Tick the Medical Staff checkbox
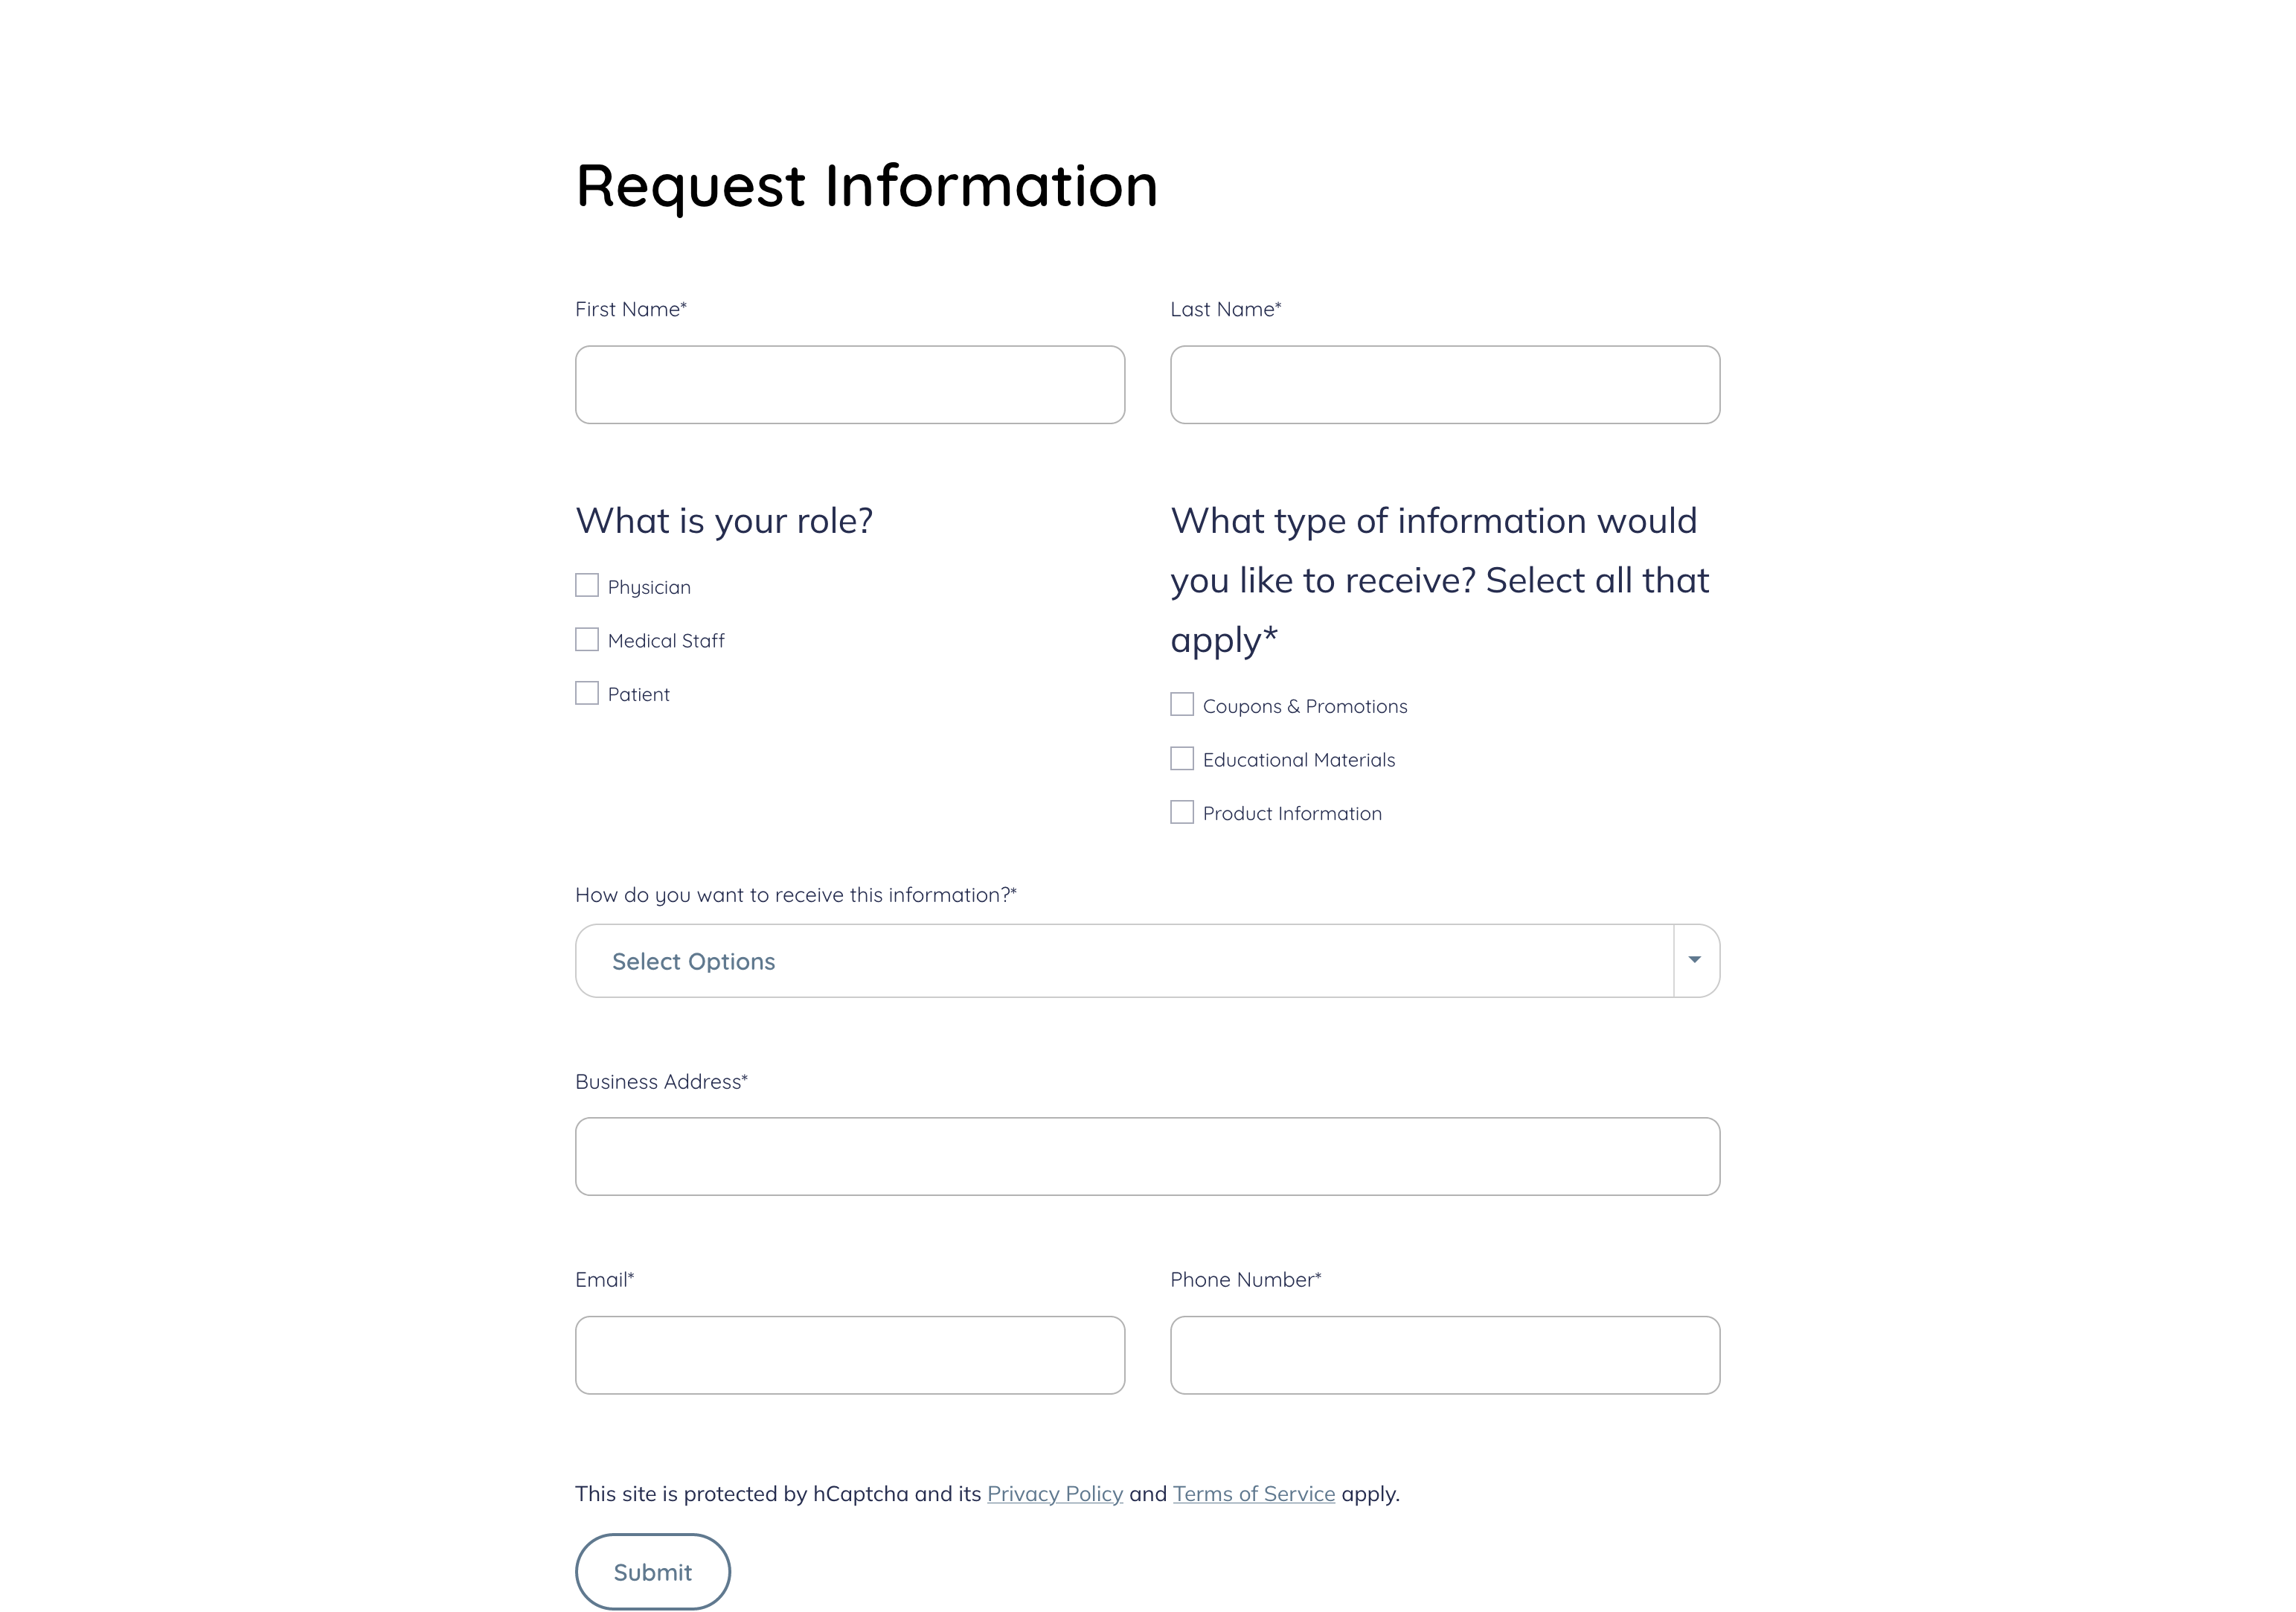The height and width of the screenshot is (1612, 2296). (587, 640)
